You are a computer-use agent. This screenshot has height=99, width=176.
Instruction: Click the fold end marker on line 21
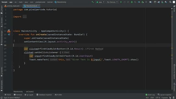point(12,63)
